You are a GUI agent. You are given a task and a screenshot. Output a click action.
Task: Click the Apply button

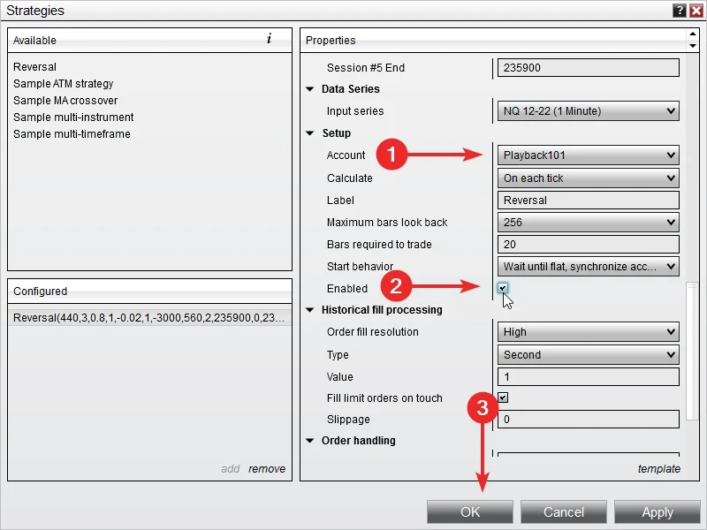pyautogui.click(x=657, y=512)
